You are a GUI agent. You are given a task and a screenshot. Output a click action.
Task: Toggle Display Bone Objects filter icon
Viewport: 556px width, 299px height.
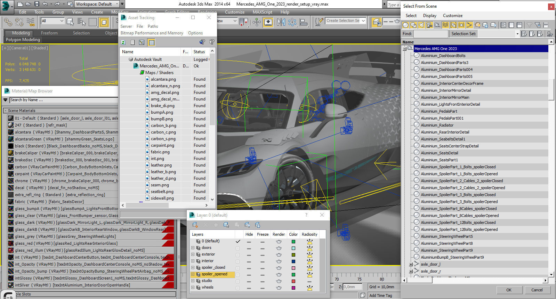(x=469, y=25)
